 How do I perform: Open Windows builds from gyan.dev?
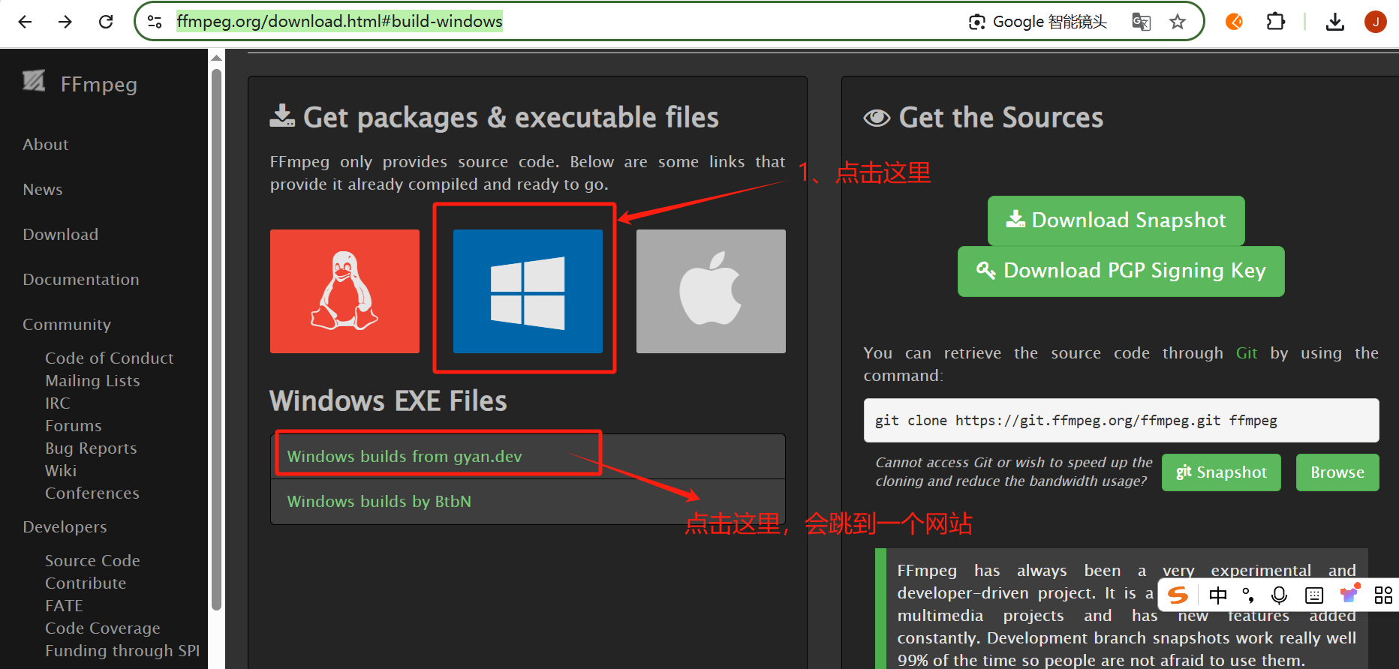[405, 456]
